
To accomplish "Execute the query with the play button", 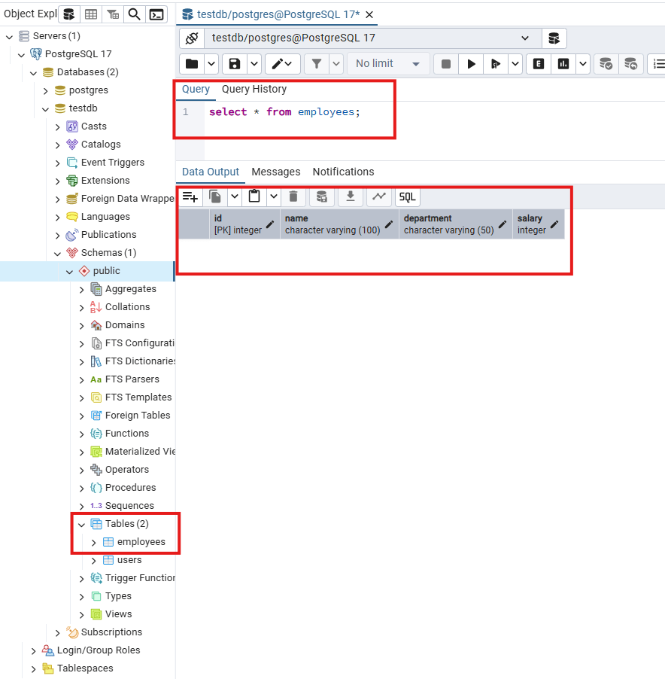I will point(471,64).
